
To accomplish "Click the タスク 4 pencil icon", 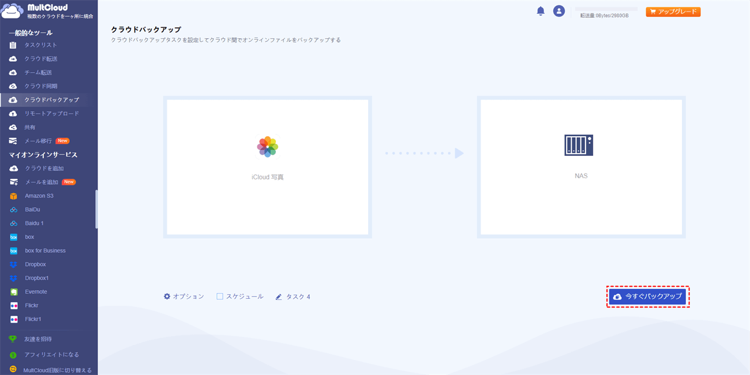I will (x=279, y=297).
